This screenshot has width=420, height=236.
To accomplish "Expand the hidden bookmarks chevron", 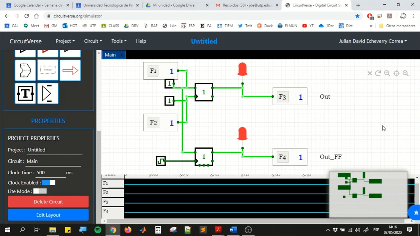I will click(371, 26).
